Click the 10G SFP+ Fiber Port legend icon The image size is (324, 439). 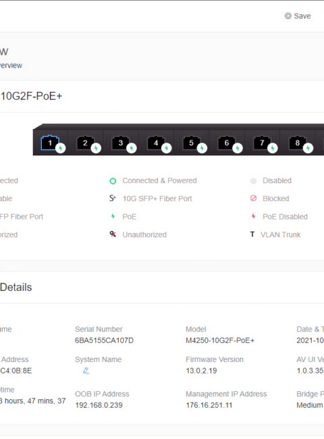[113, 198]
